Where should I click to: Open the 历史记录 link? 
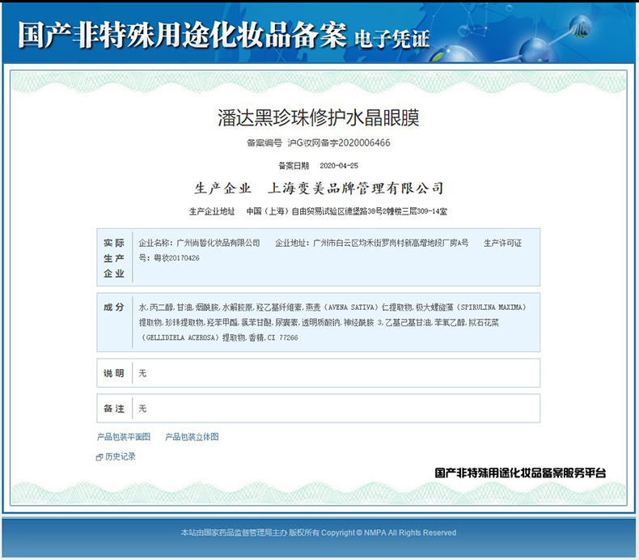[x=121, y=456]
